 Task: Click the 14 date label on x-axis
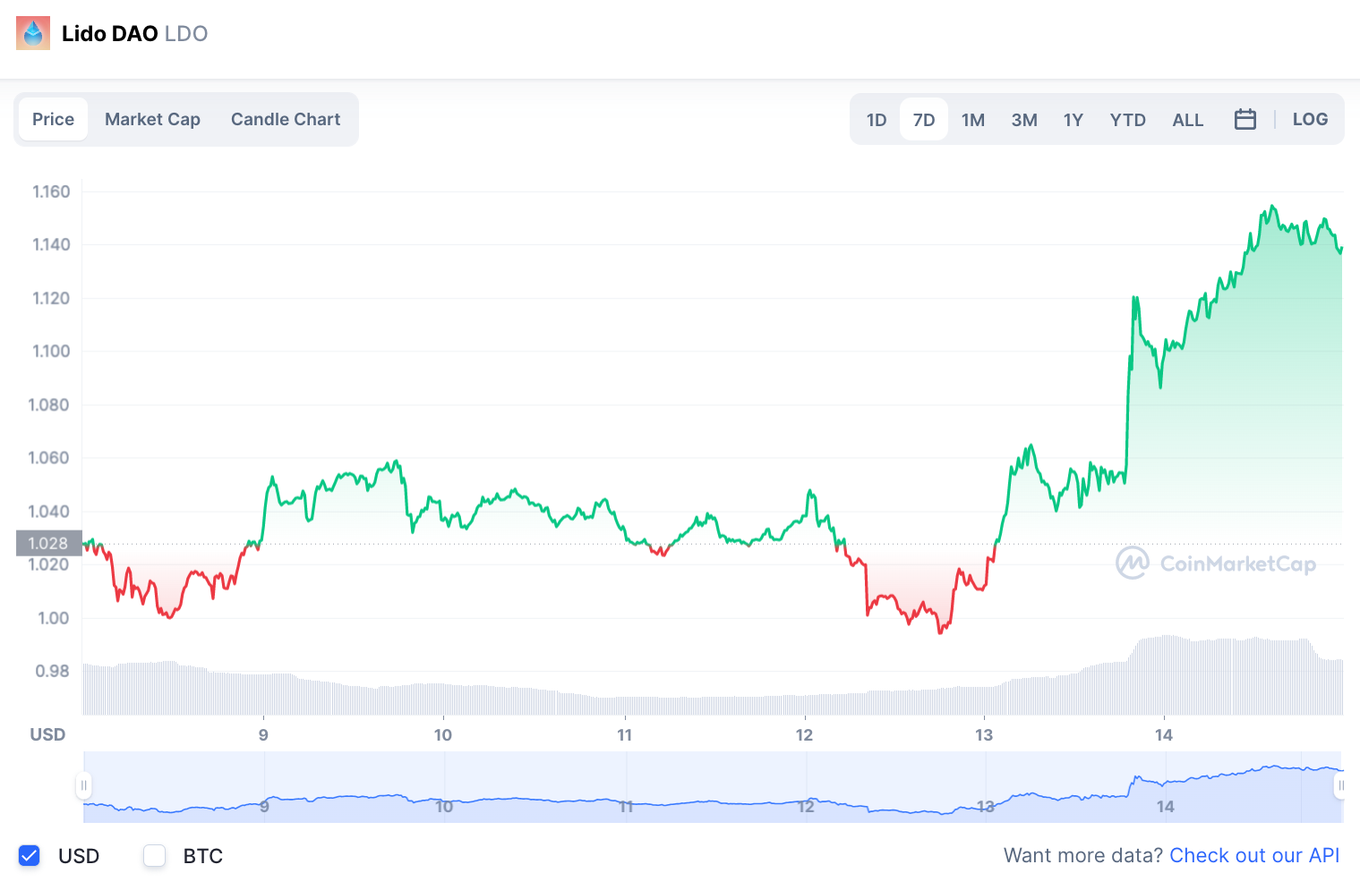pyautogui.click(x=1163, y=734)
